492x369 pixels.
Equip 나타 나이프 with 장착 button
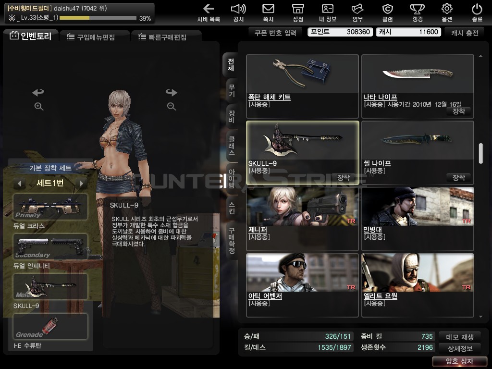[459, 111]
